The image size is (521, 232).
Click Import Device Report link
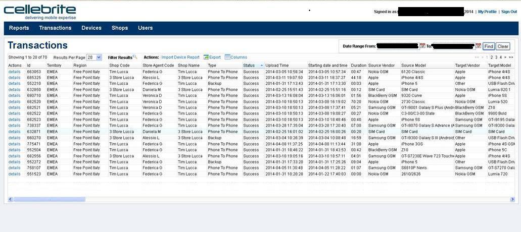click(180, 57)
